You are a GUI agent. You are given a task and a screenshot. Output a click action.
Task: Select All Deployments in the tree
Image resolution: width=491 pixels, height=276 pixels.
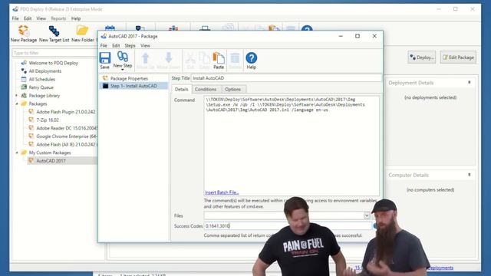(x=45, y=71)
